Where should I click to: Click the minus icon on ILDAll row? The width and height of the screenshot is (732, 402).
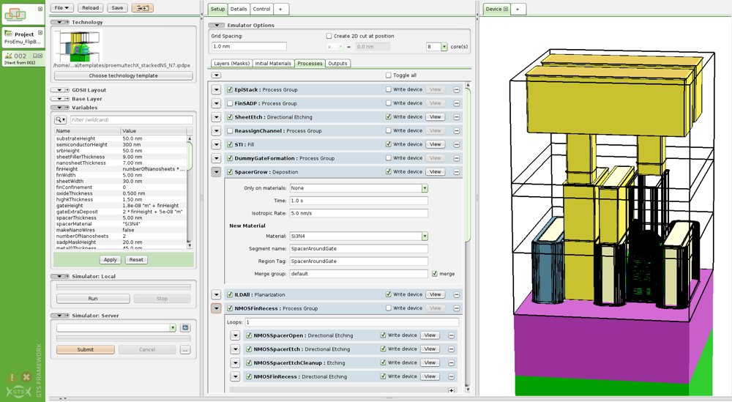pyautogui.click(x=456, y=294)
